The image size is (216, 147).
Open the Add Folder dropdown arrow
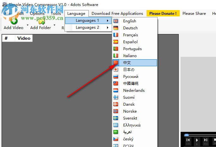pyautogui.click(x=54, y=25)
